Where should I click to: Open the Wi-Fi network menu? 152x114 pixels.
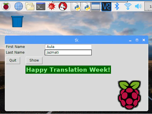pyautogui.click(x=128, y=6)
